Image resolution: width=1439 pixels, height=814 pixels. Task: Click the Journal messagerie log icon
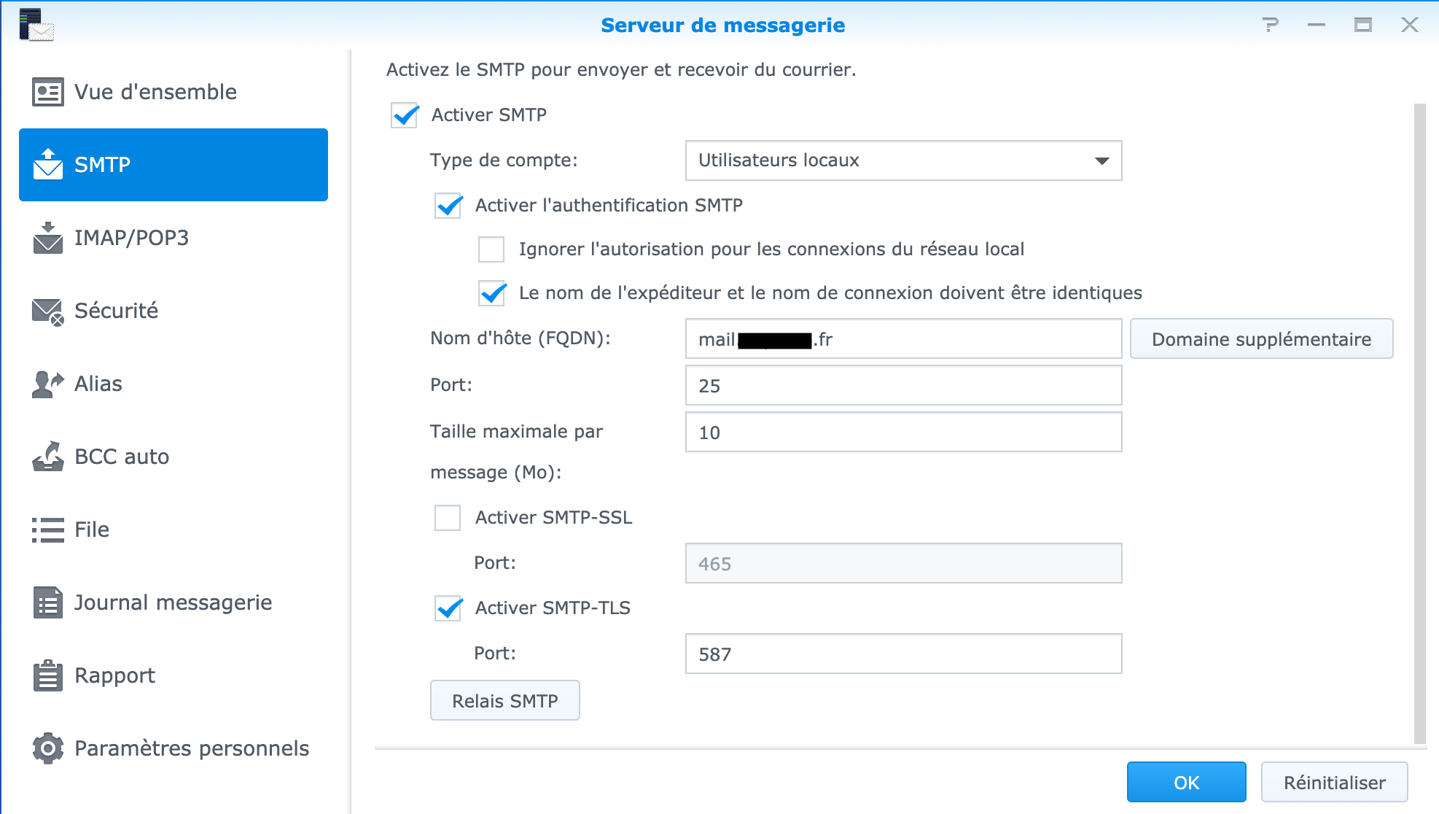pyautogui.click(x=48, y=602)
